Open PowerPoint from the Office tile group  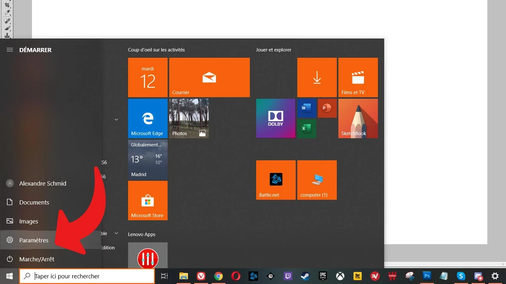(327, 108)
